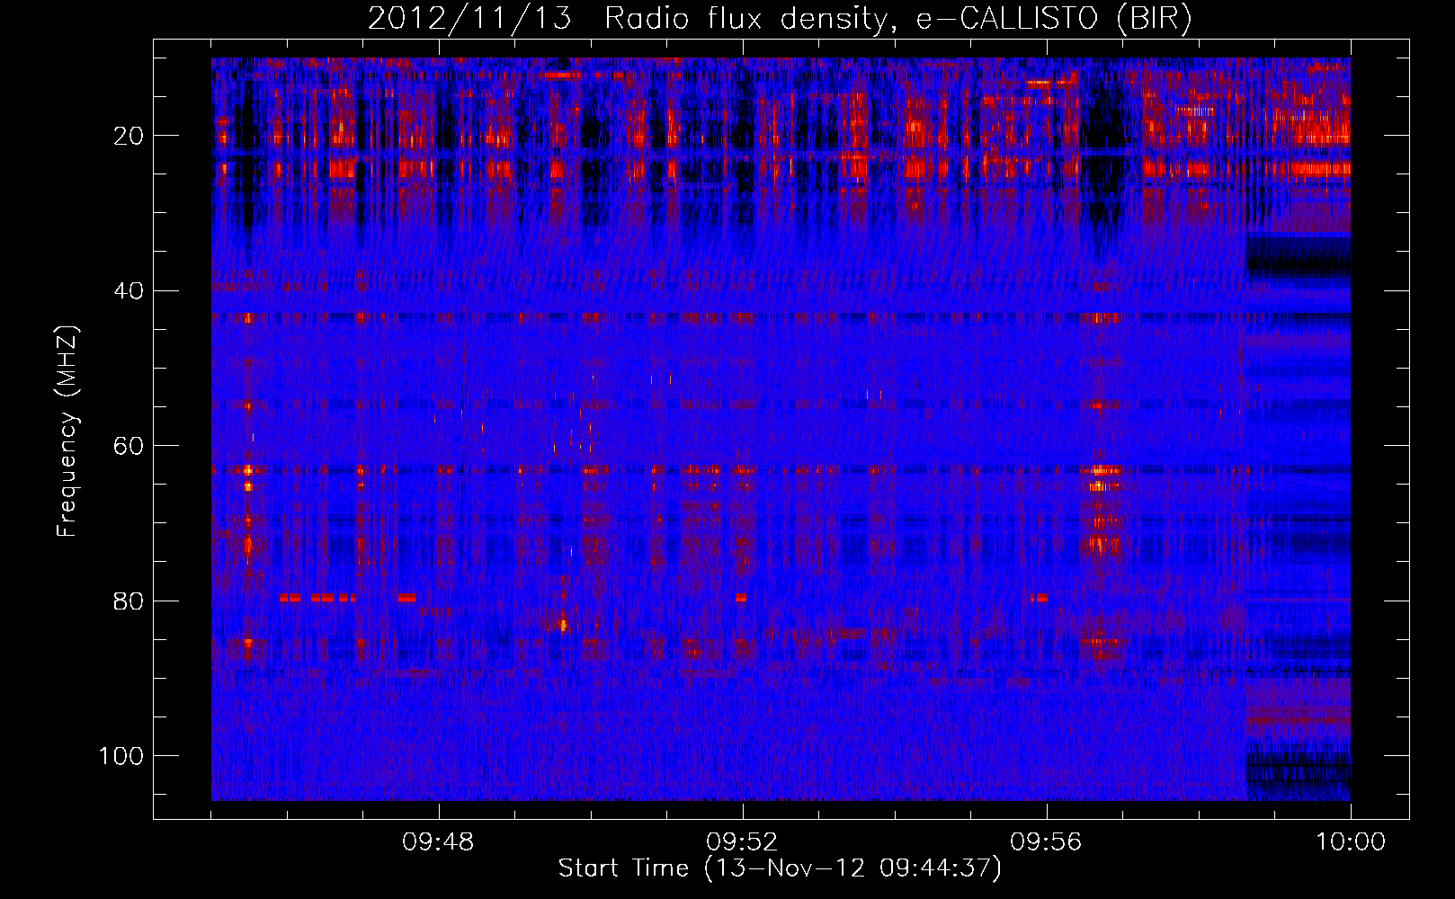1455x899 pixels.
Task: Click the '09:52' time tick label
Action: pyautogui.click(x=743, y=842)
